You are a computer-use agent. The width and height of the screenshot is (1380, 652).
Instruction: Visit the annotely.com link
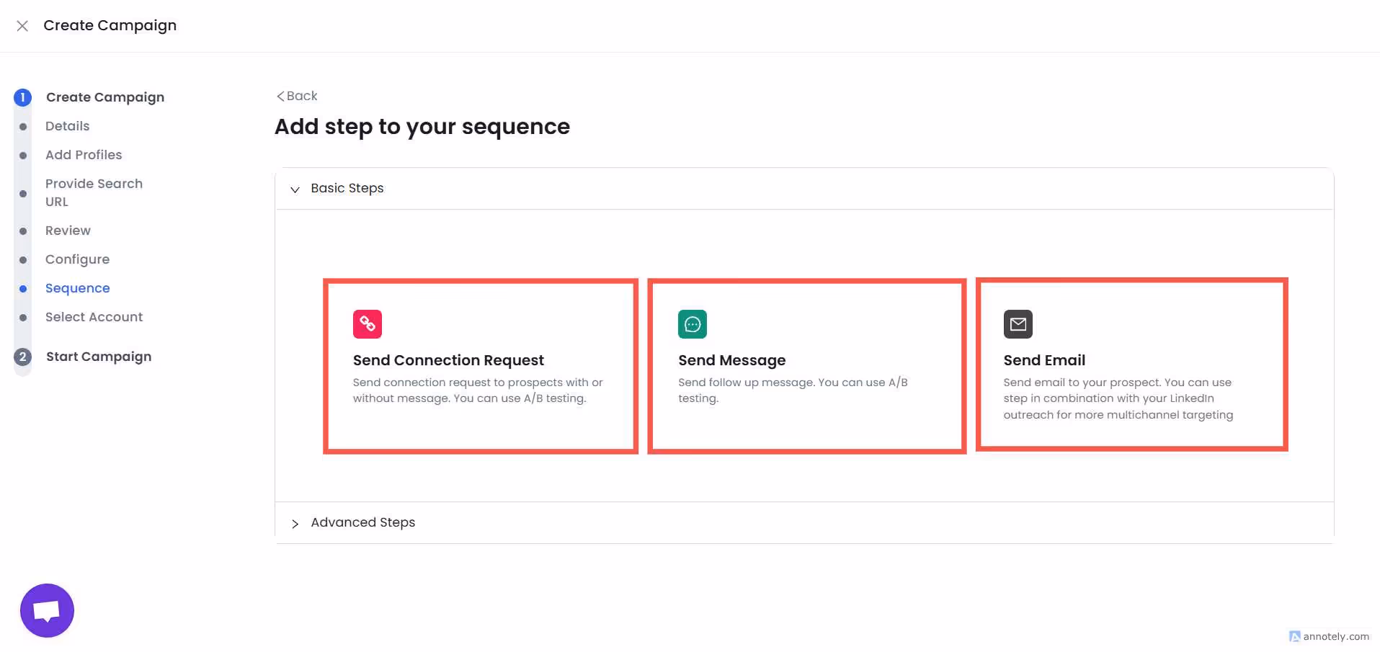point(1334,637)
